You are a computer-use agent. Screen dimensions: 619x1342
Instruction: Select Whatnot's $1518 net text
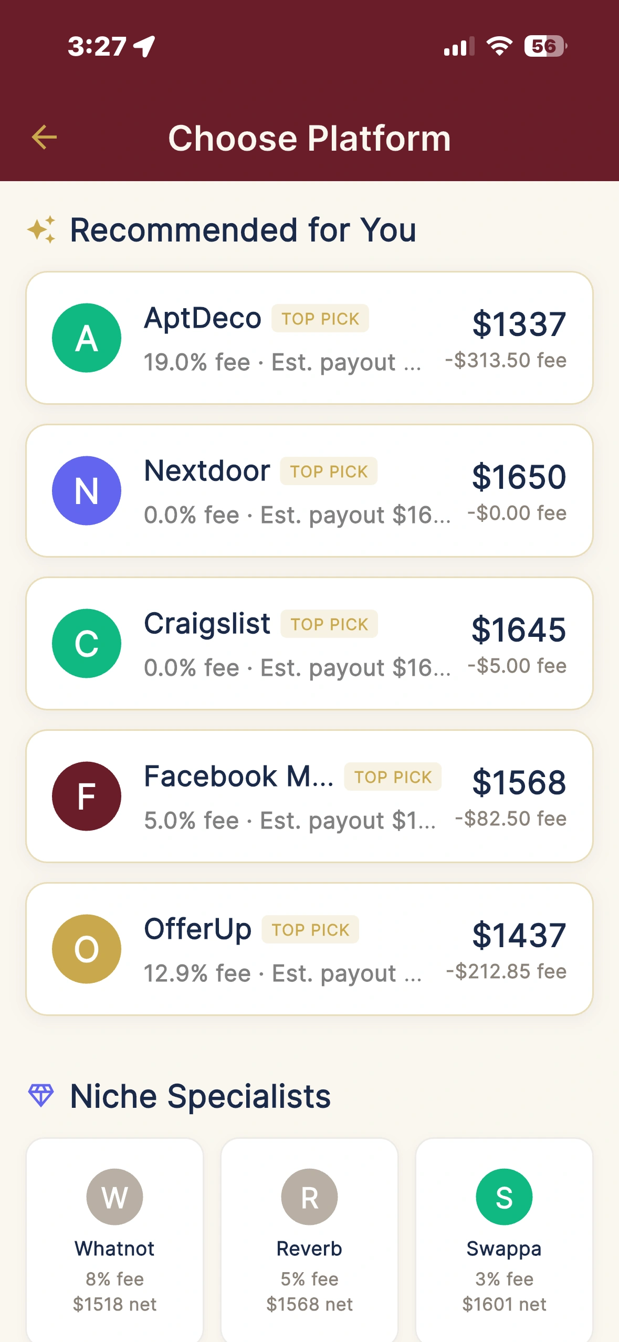[x=114, y=1304]
